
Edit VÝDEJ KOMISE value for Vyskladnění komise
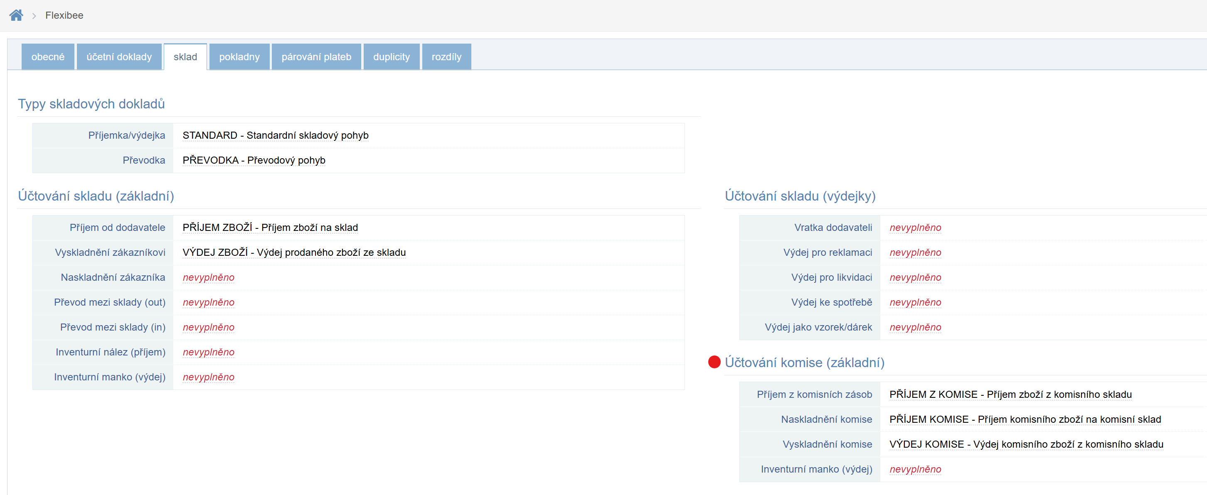point(1026,444)
